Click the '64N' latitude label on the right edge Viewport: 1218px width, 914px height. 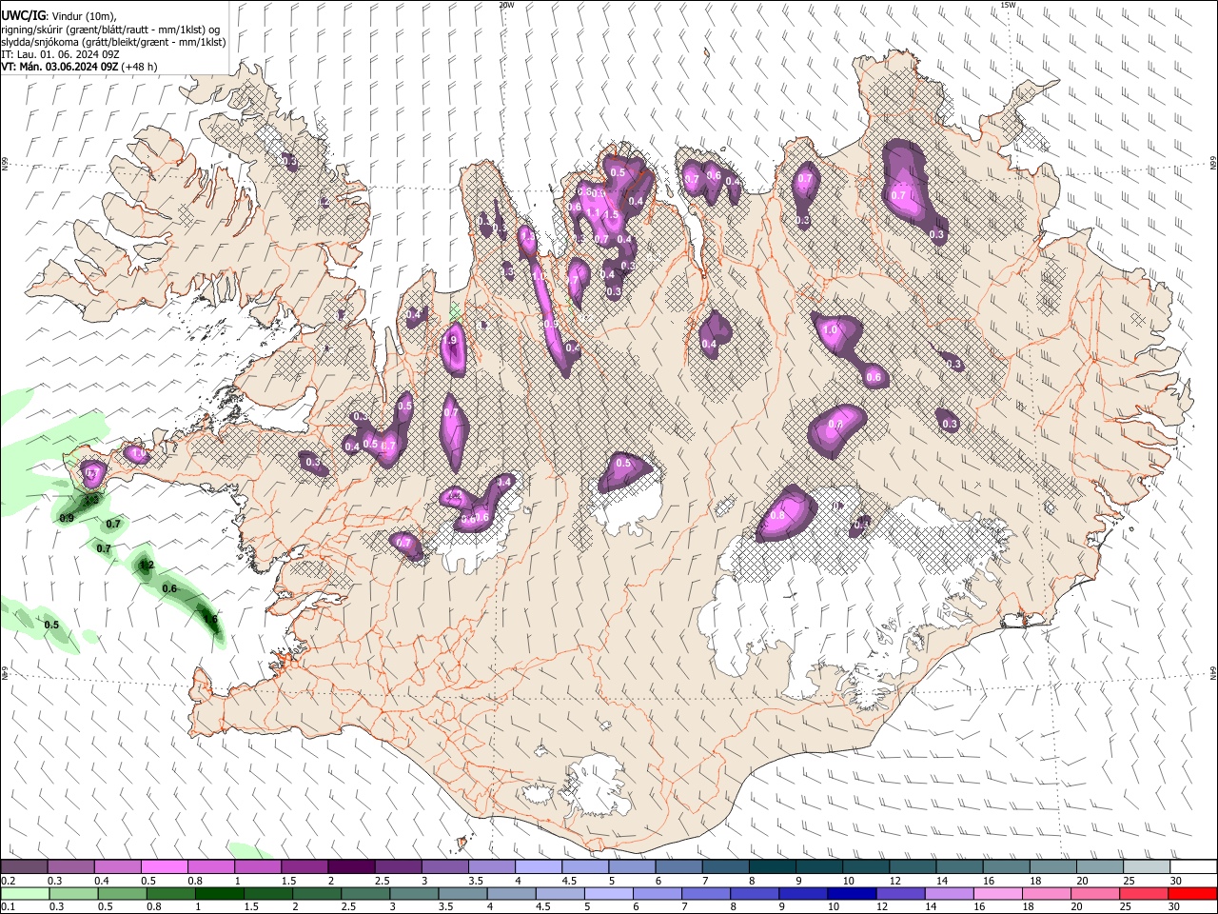[1213, 672]
